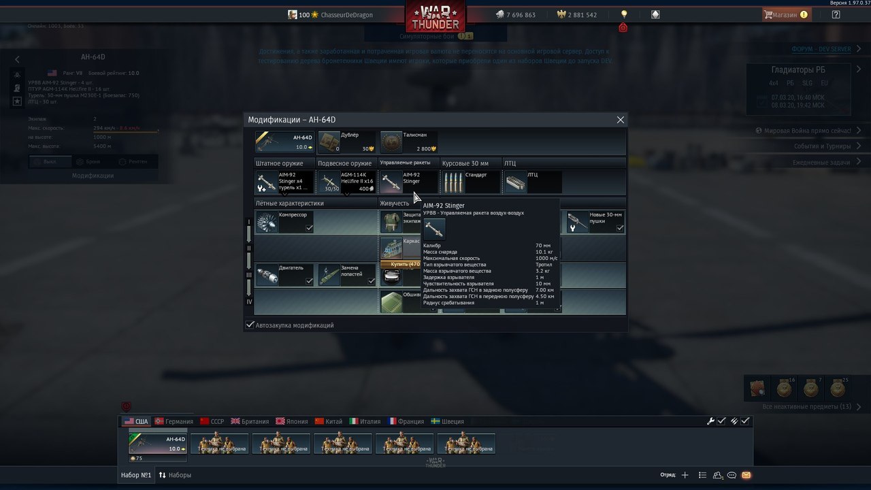Screen dimensions: 871x490
Task: Click the crew helmet icon in vehicle sidebar
Action: 17,88
